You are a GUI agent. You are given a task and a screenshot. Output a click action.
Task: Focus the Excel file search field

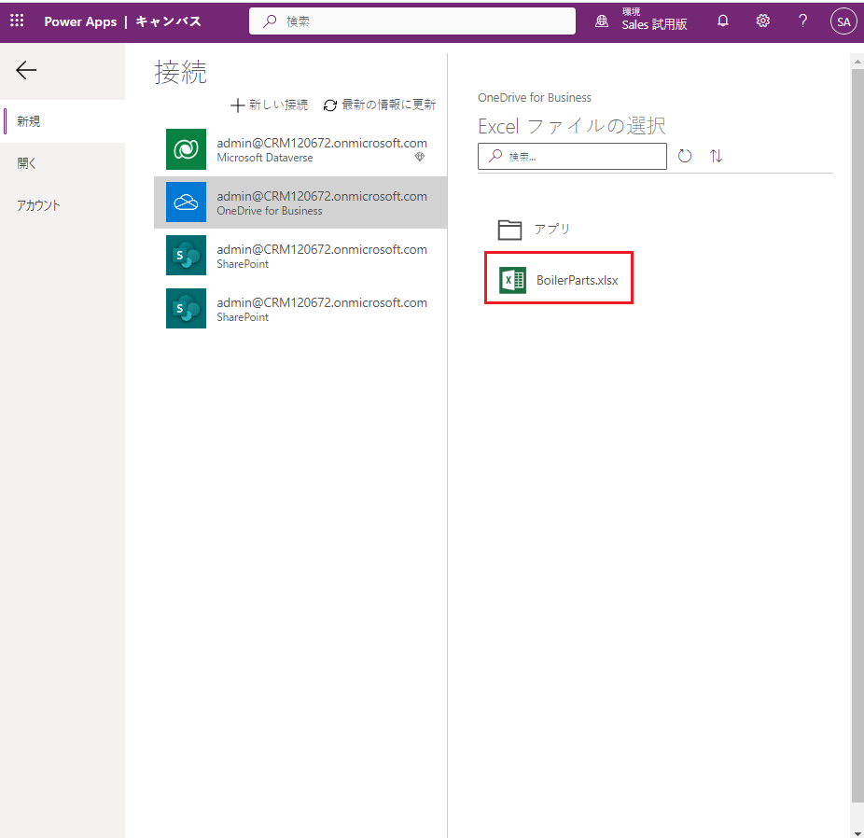pyautogui.click(x=572, y=157)
